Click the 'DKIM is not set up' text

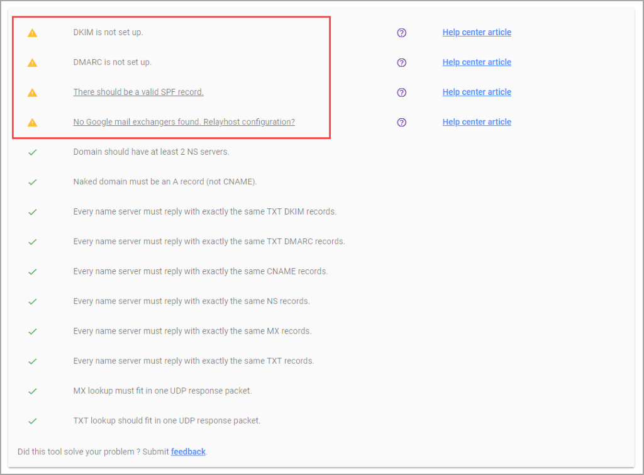point(108,32)
